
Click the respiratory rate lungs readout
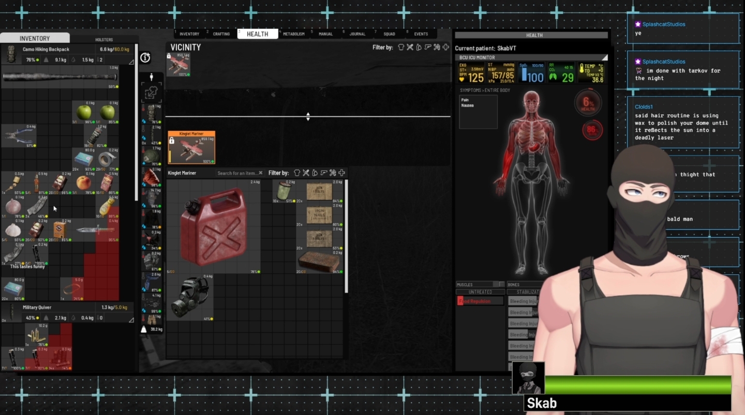tap(561, 73)
